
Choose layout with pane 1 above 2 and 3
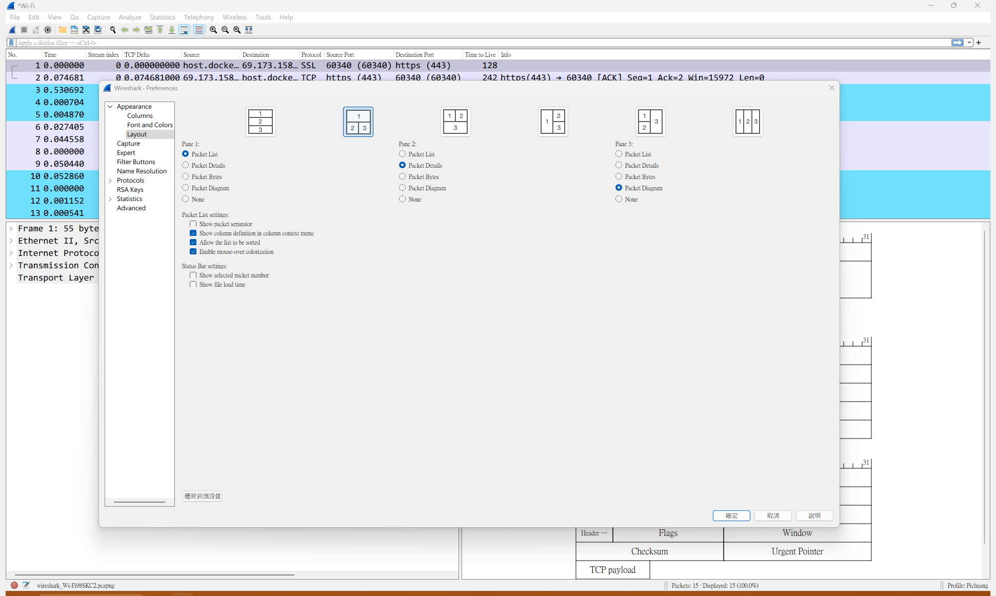358,122
